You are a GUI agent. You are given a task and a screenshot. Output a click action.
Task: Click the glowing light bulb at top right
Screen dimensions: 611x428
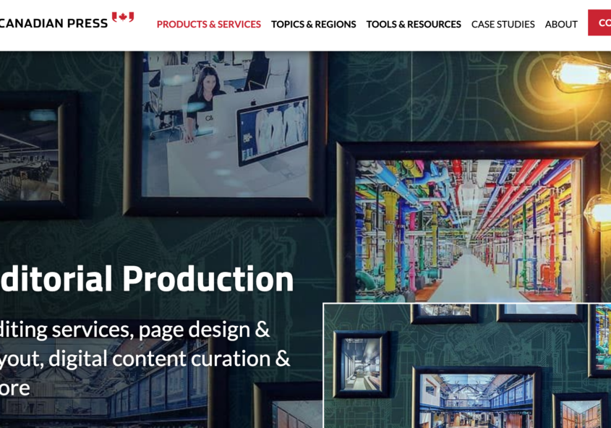[x=578, y=72]
